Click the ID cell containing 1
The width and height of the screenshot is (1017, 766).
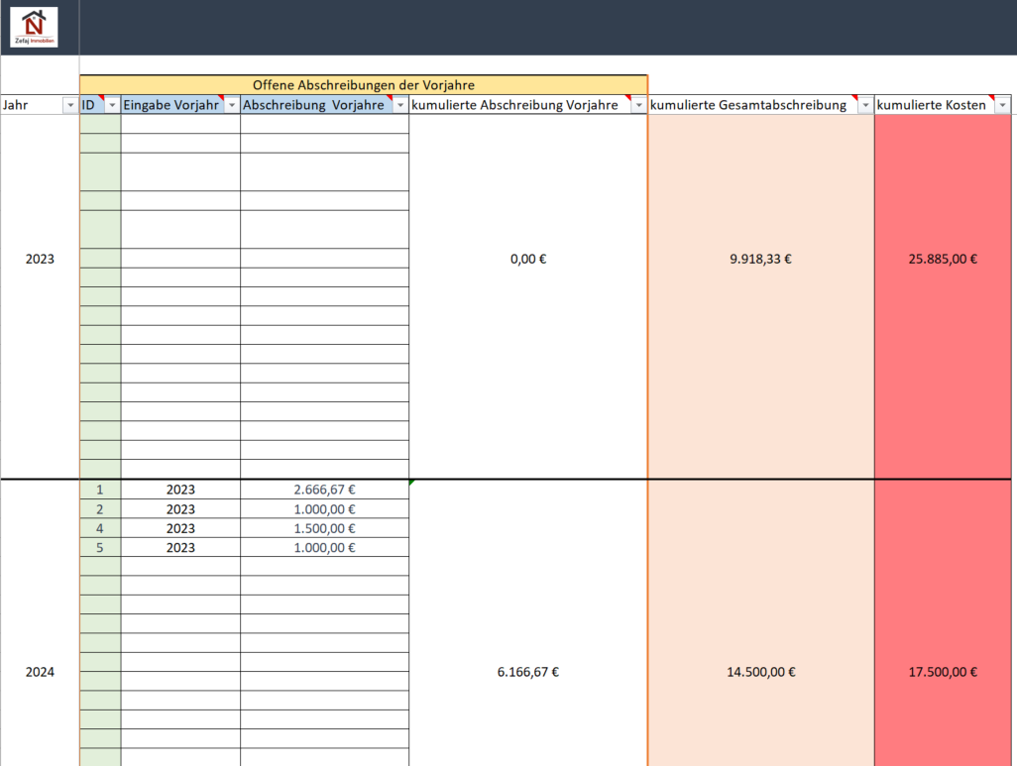(x=99, y=490)
